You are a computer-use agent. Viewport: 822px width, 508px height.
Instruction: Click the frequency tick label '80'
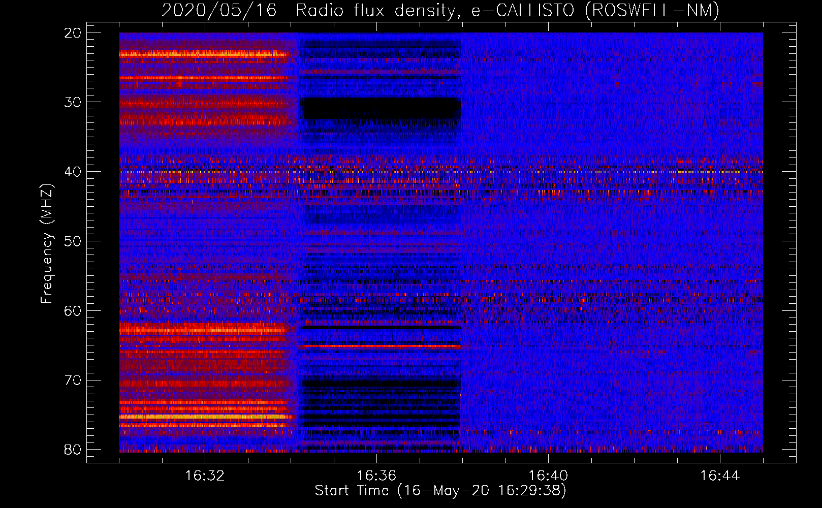73,450
